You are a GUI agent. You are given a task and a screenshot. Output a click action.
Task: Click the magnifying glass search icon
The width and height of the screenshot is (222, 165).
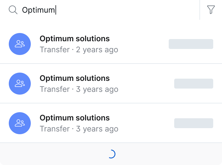click(13, 10)
